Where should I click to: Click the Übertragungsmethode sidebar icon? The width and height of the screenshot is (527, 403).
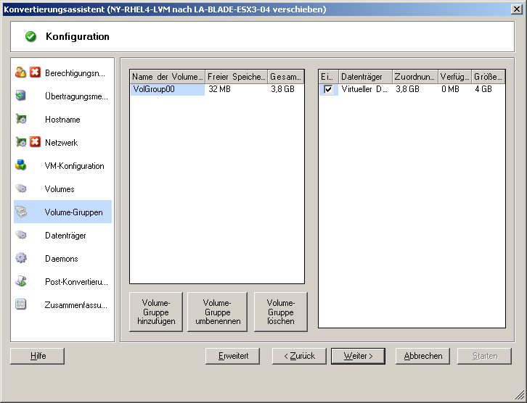[21, 96]
